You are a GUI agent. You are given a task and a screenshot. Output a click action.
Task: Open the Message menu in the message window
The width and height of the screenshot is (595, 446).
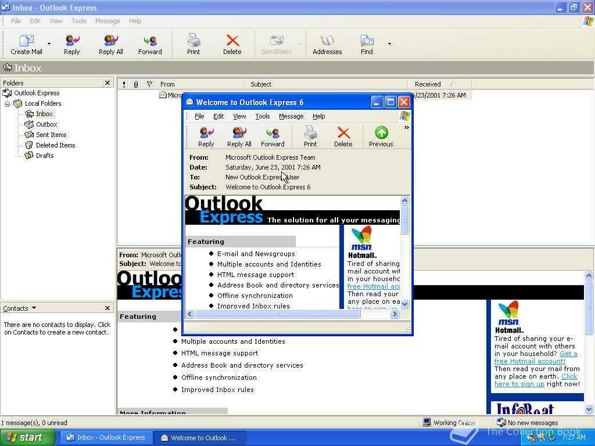[291, 116]
